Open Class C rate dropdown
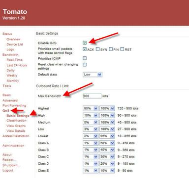The width and height of the screenshot is (189, 178). tap(91, 156)
